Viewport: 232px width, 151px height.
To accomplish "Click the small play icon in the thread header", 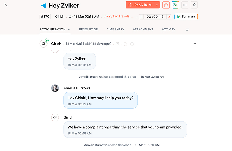I will [x=117, y=44].
